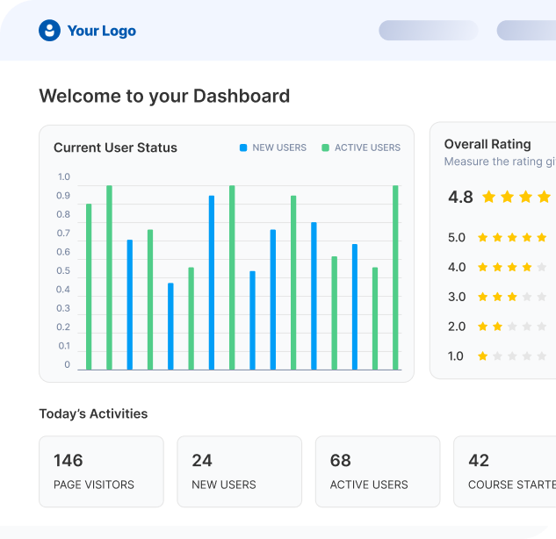
Task: Click the blue New Users legend swatch
Action: [243, 147]
